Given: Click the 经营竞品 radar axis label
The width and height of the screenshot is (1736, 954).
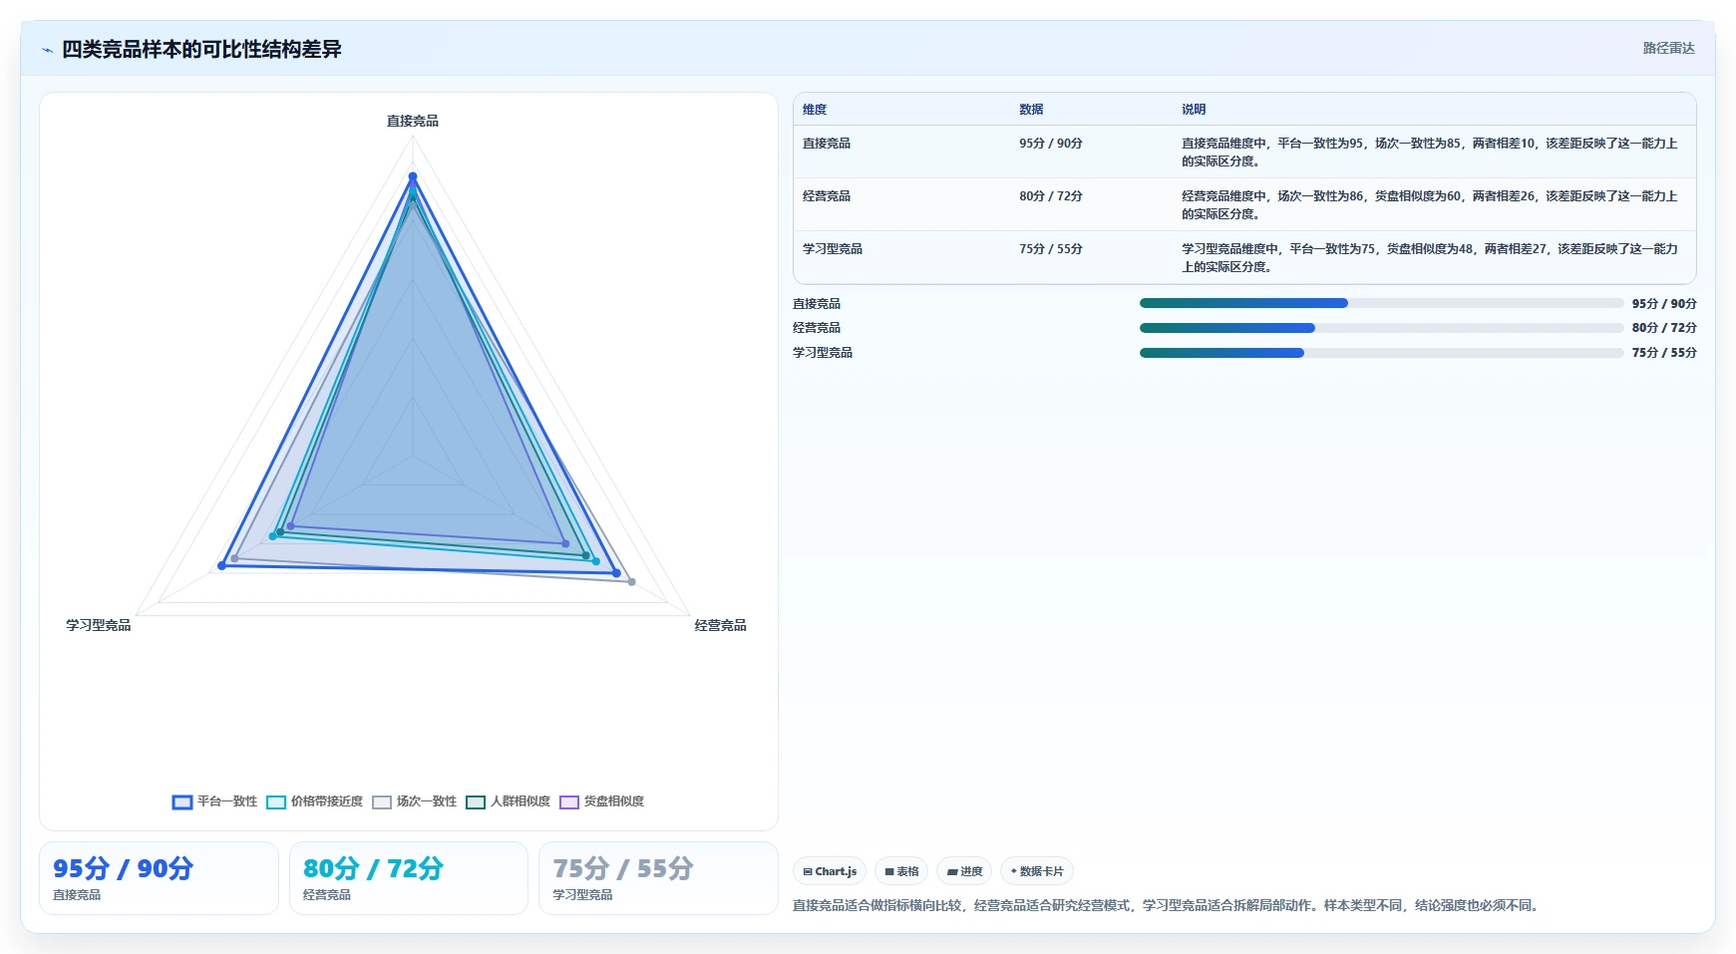Looking at the screenshot, I should (x=720, y=625).
